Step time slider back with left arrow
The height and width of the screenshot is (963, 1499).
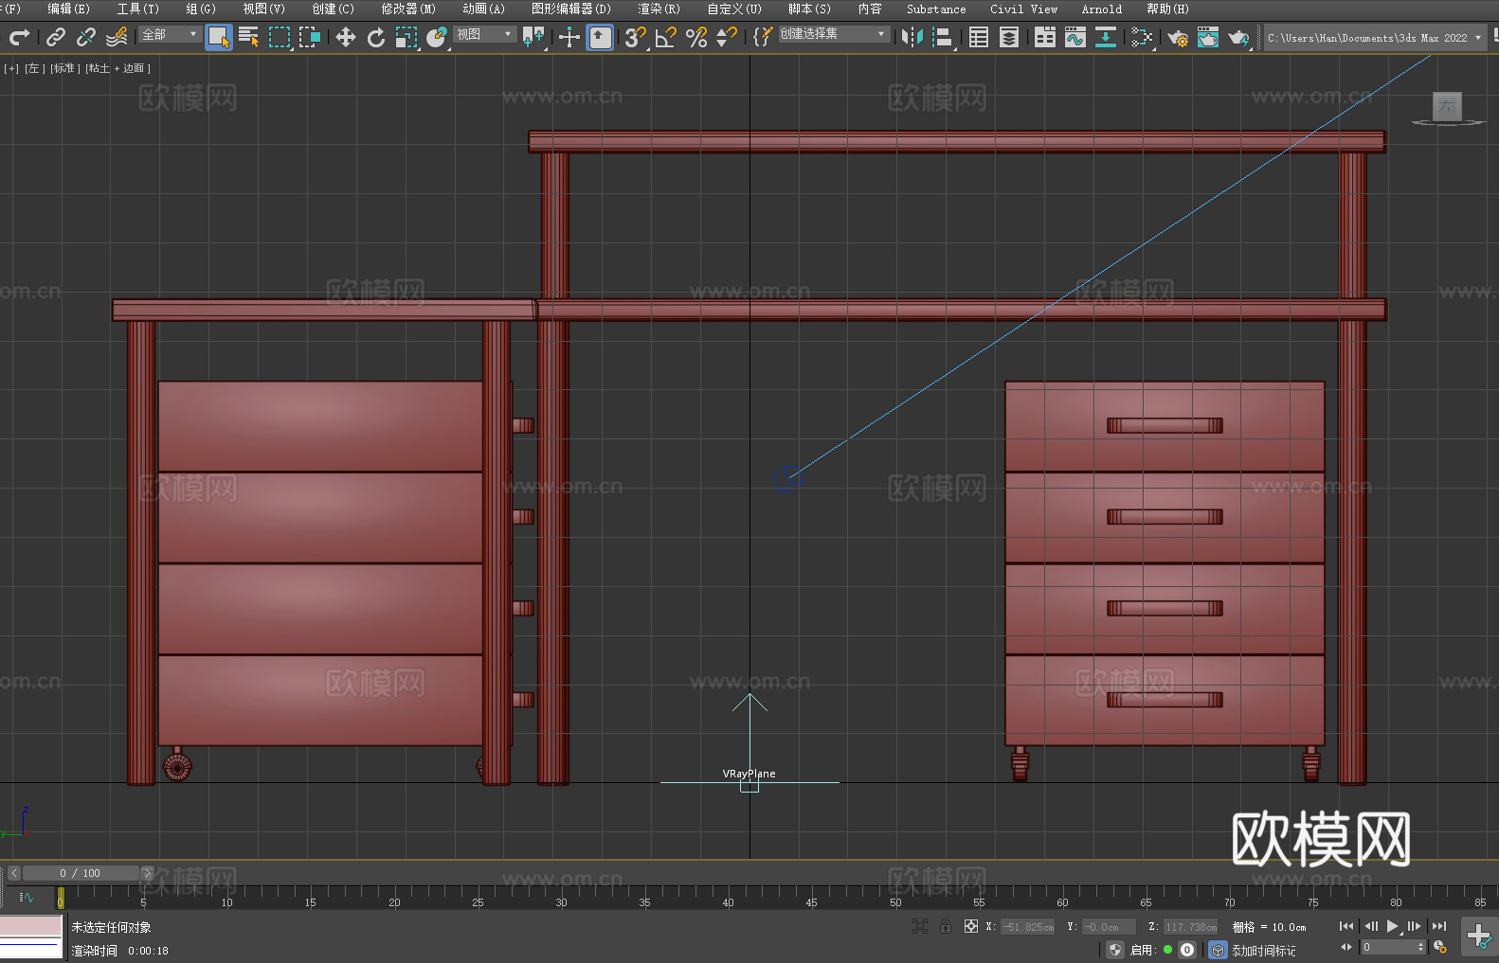[13, 873]
